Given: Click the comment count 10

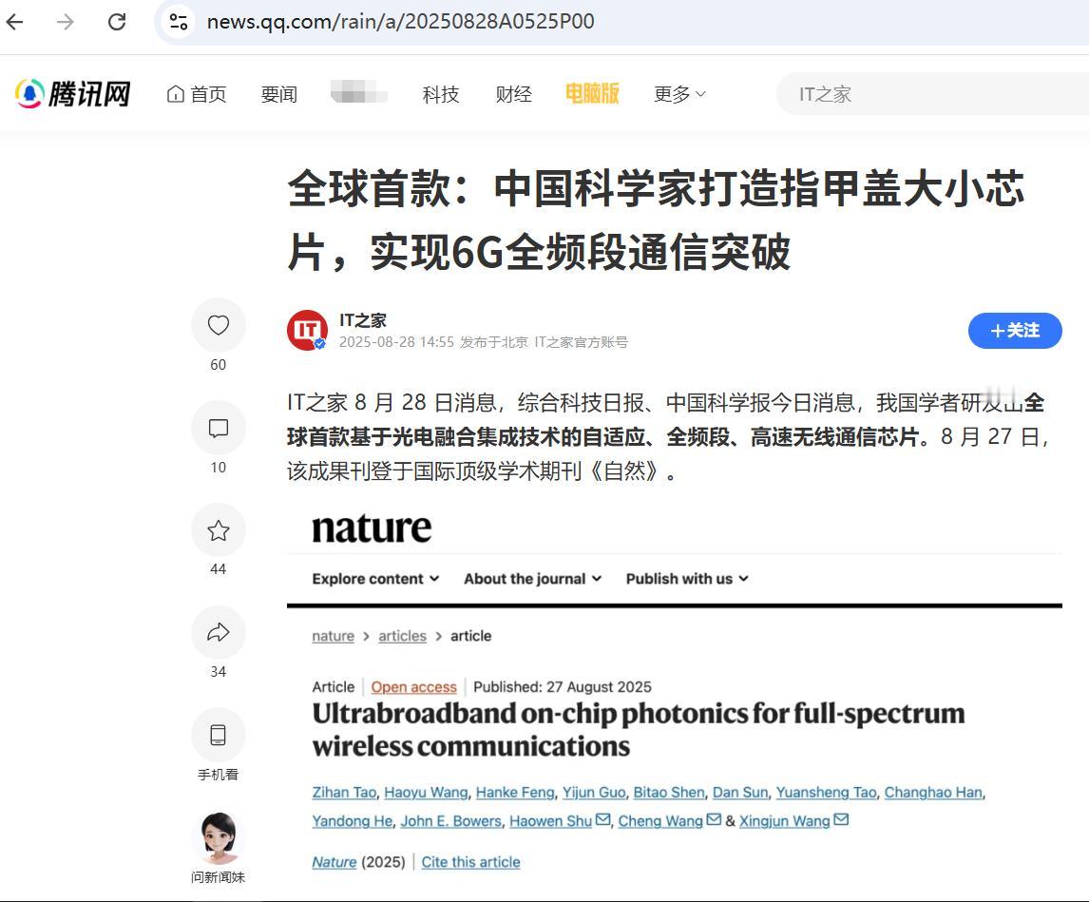Looking at the screenshot, I should coord(218,468).
